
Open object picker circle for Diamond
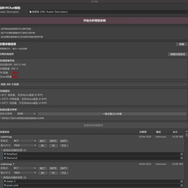tap(182, 158)
